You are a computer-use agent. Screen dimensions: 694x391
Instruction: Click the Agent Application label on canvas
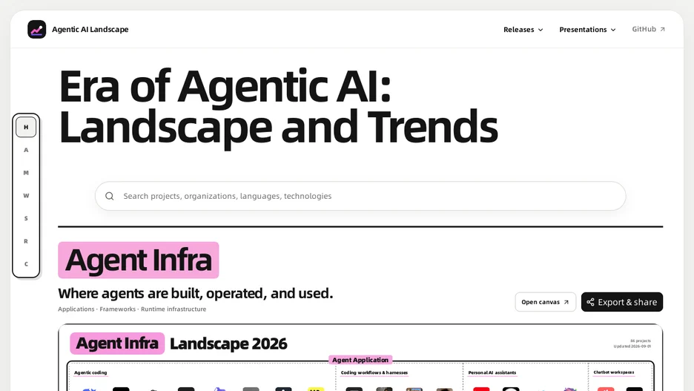click(360, 360)
